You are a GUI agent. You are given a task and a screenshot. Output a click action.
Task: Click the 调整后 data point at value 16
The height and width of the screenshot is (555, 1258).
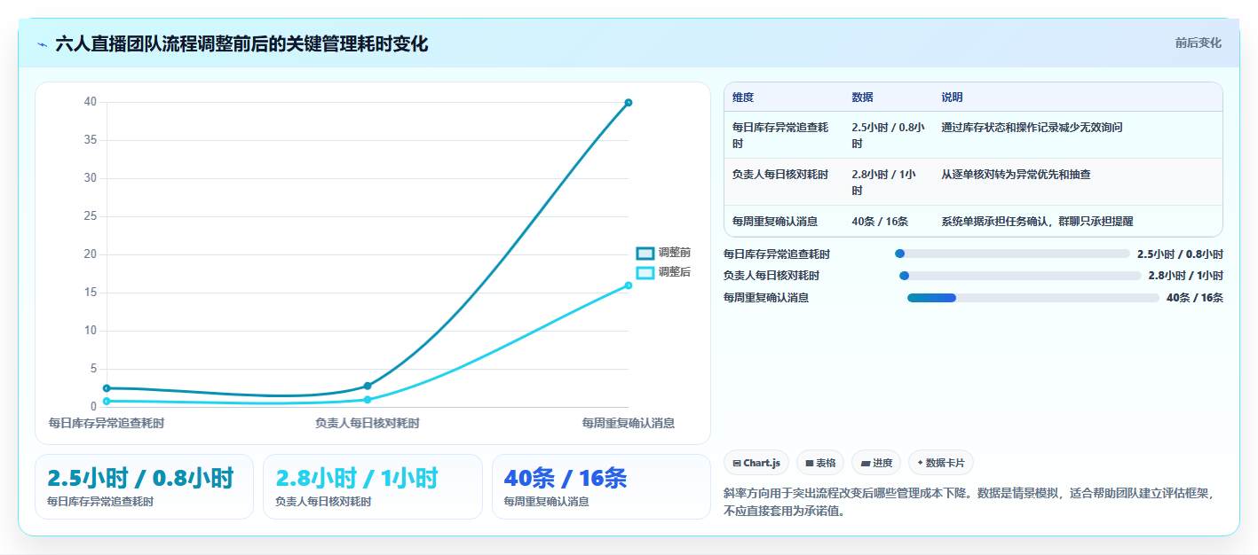tap(629, 285)
